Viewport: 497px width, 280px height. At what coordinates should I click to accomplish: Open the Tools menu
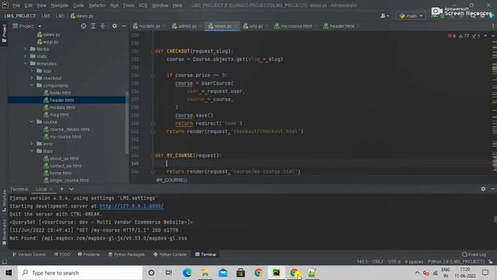(128, 5)
